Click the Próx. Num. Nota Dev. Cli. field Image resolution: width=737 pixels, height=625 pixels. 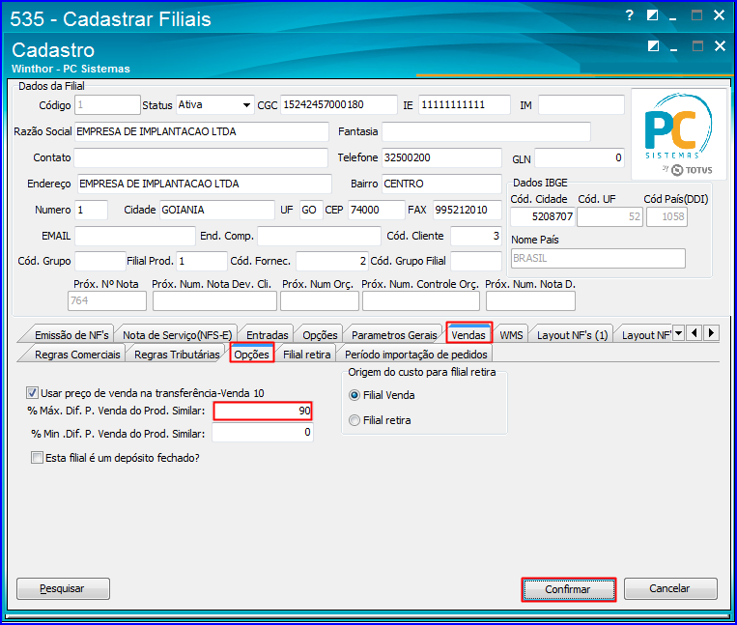[x=214, y=301]
